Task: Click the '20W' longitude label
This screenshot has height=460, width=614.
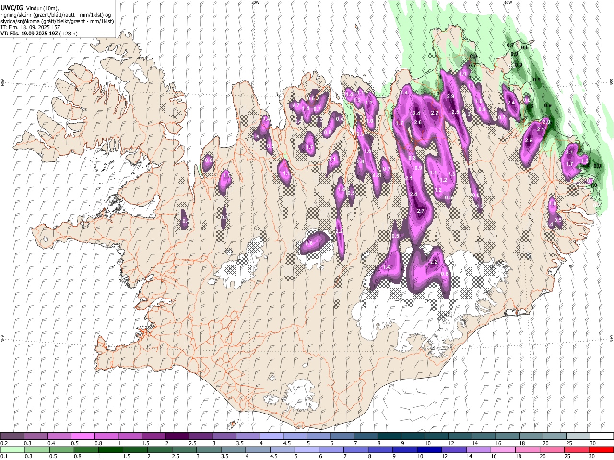Action: click(x=255, y=2)
